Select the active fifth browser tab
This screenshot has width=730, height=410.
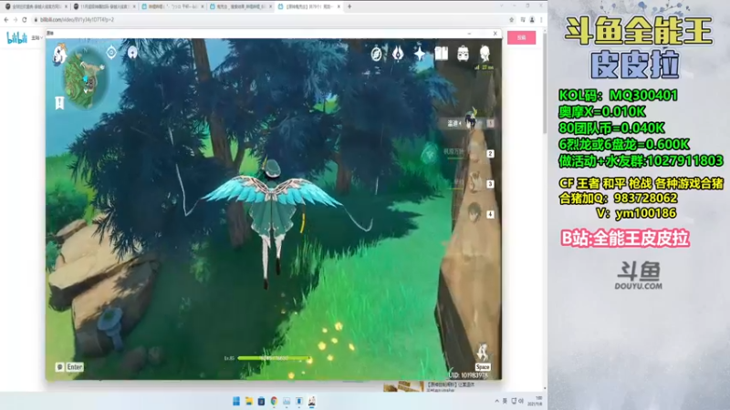[309, 6]
